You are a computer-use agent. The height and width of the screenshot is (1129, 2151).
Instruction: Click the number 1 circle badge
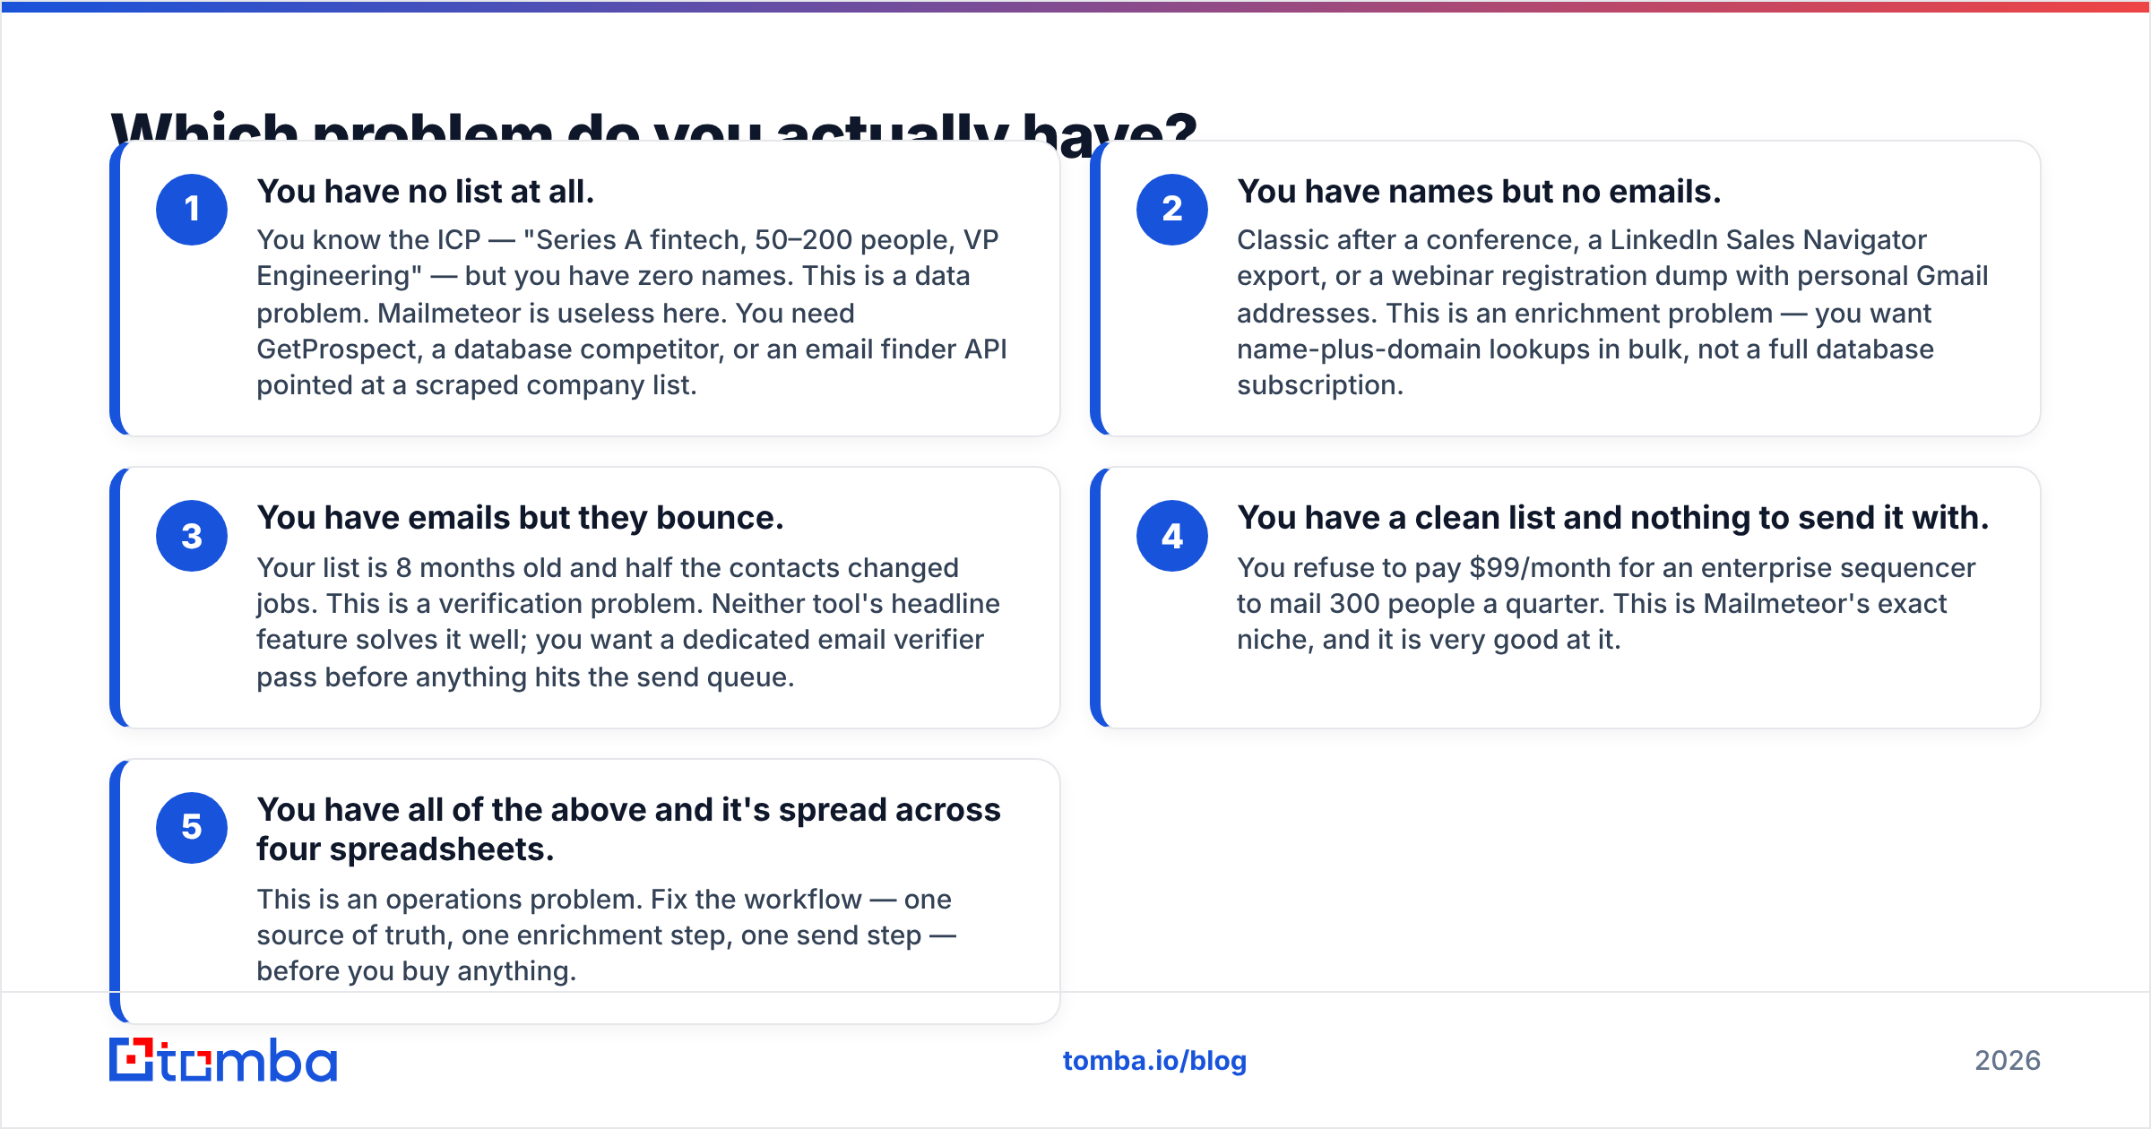pyautogui.click(x=192, y=210)
